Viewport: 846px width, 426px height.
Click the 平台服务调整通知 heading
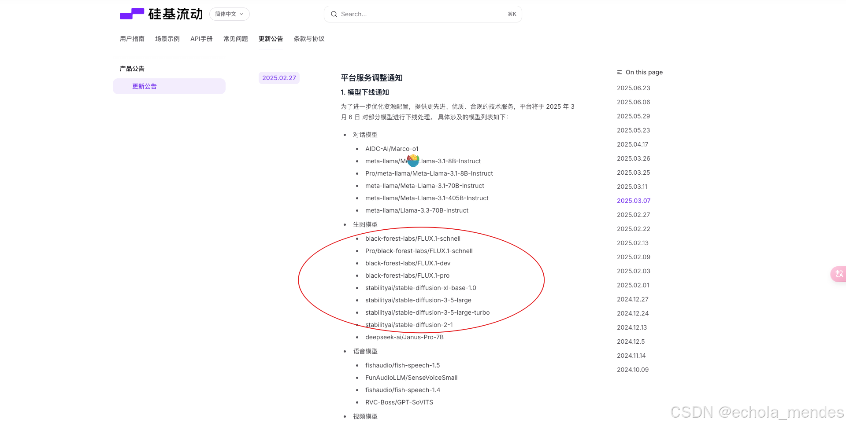[372, 78]
